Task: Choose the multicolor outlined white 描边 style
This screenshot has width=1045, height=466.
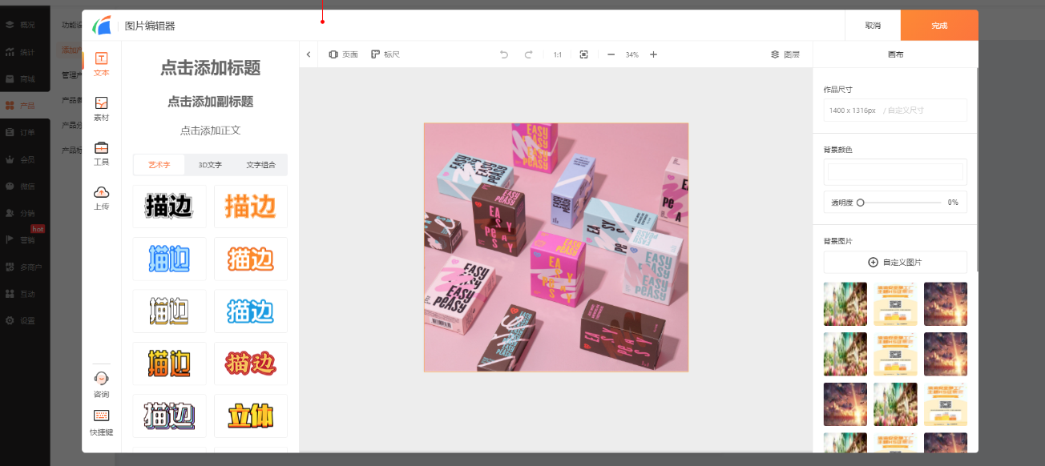Action: (x=169, y=416)
